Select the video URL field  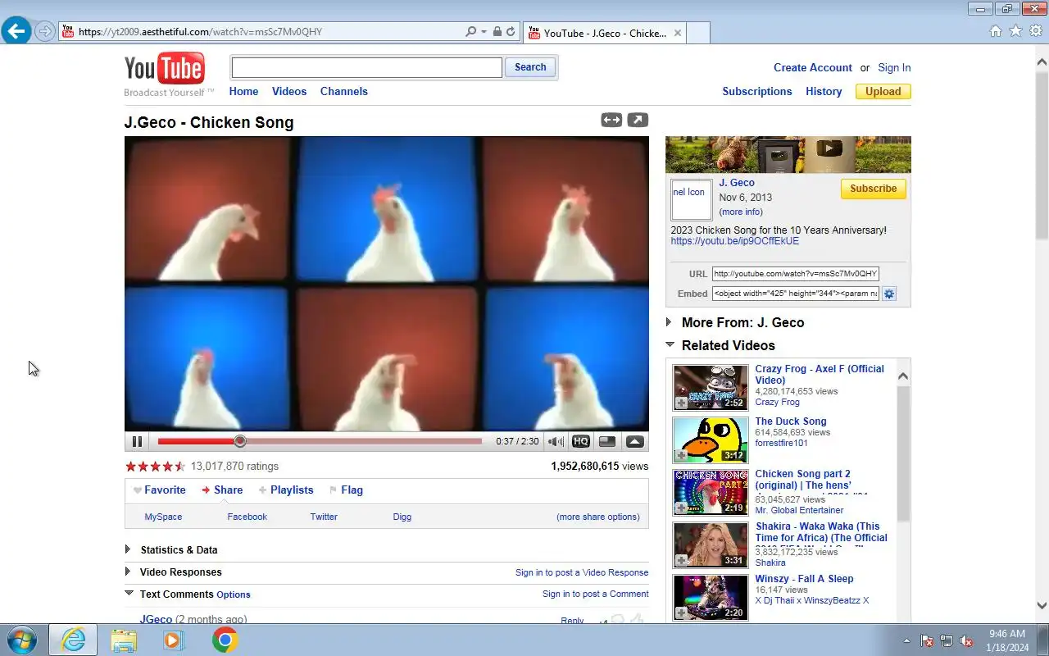[795, 274]
